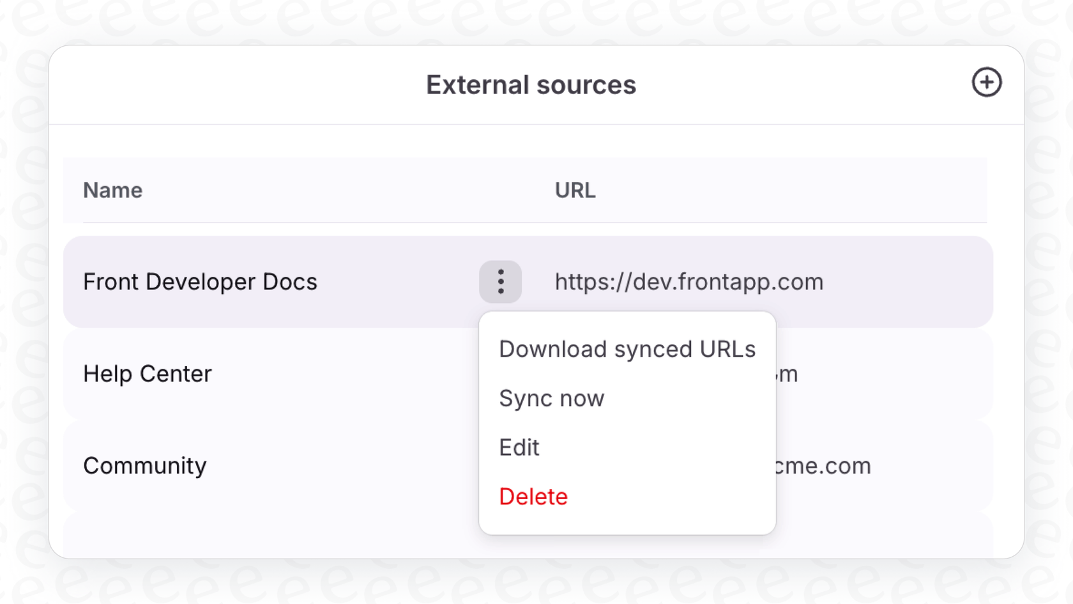This screenshot has height=604, width=1073.
Task: Select Edit in the options menu
Action: tap(519, 447)
